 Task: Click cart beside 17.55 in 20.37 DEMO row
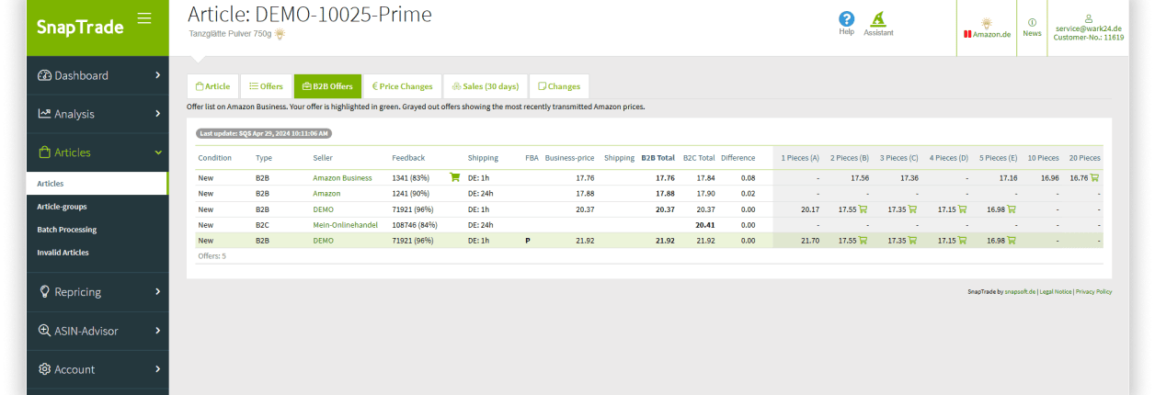click(x=863, y=209)
